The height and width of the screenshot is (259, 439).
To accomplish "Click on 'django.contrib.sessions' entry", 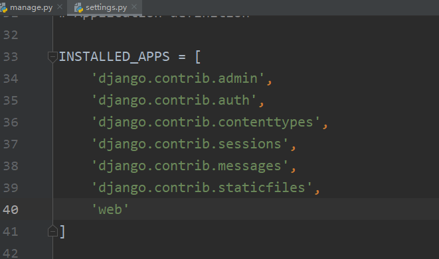I will coord(190,144).
